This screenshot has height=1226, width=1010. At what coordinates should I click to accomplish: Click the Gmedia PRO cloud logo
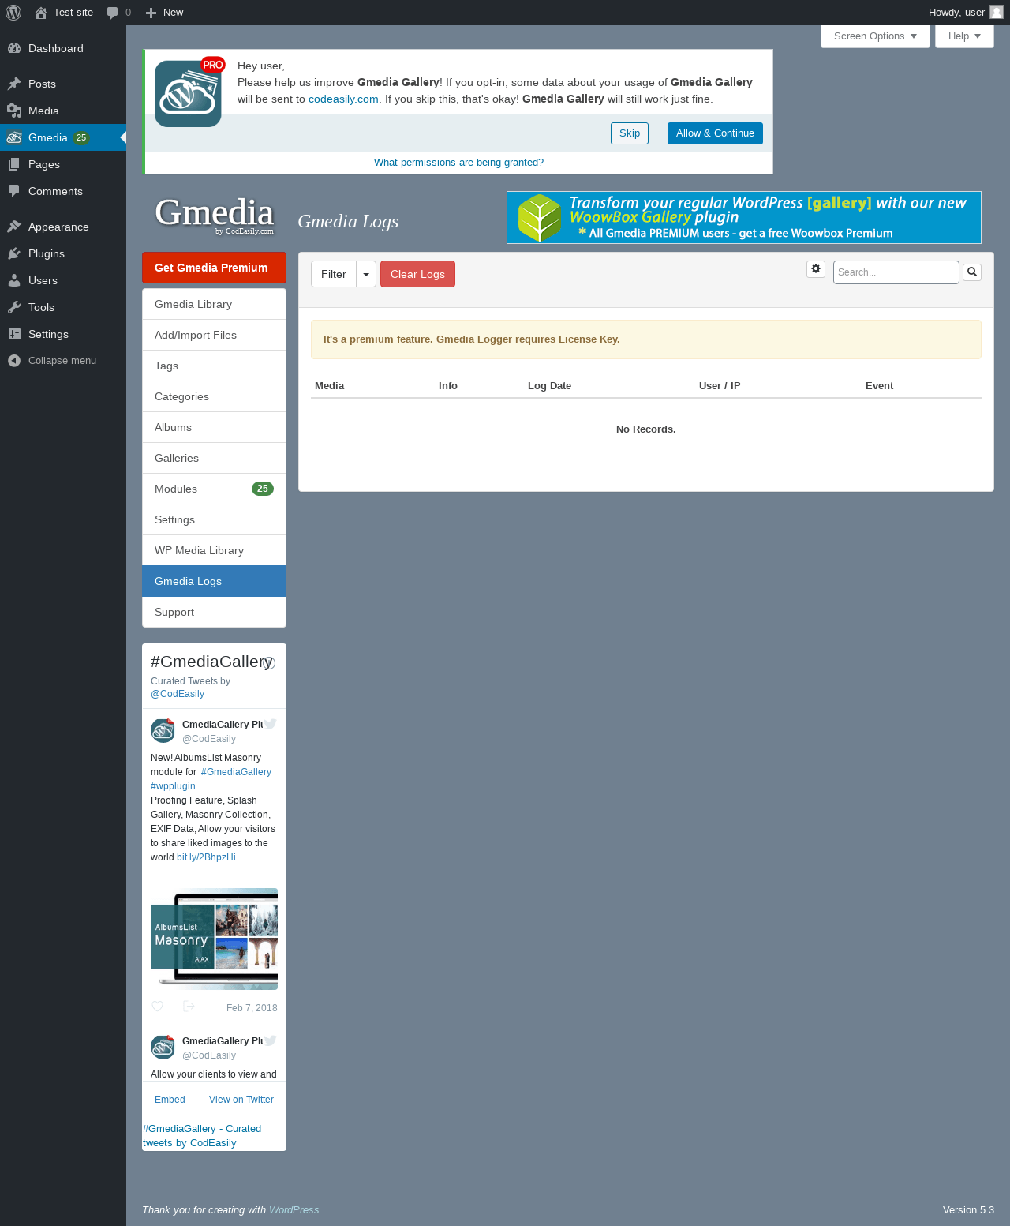click(x=189, y=92)
